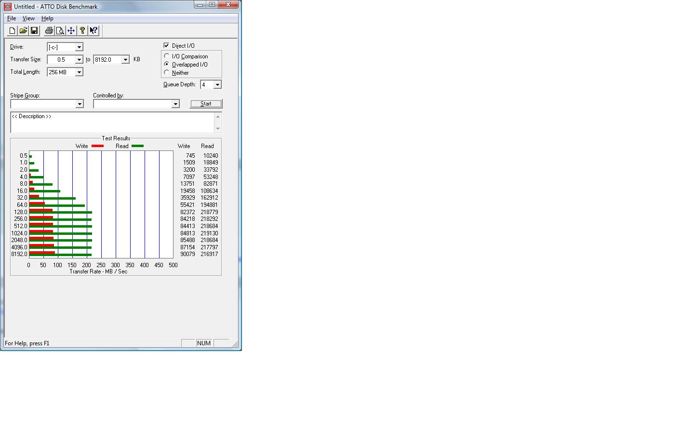Expand the maximum Transfer Size dropdown showing 8192.0
This screenshot has width=694, height=434.
coord(125,59)
